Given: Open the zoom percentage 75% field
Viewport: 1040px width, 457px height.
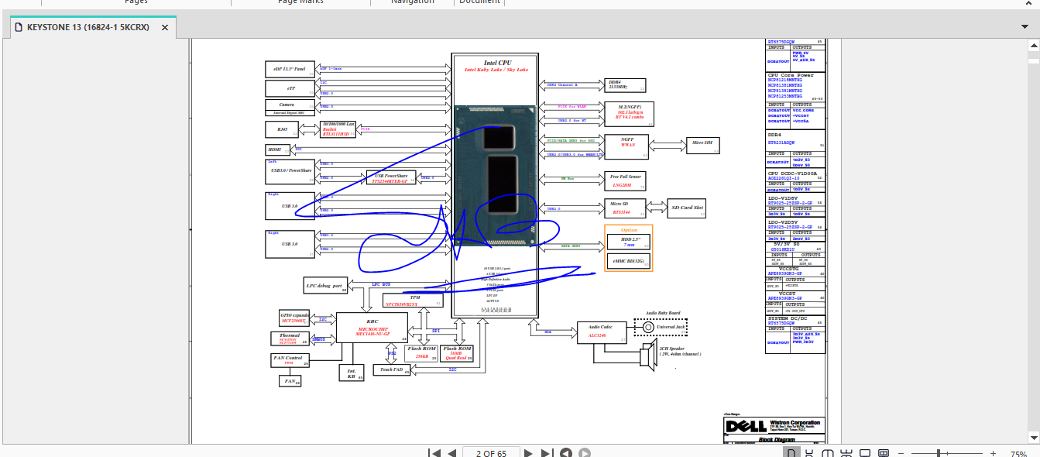Looking at the screenshot, I should click(x=1019, y=453).
